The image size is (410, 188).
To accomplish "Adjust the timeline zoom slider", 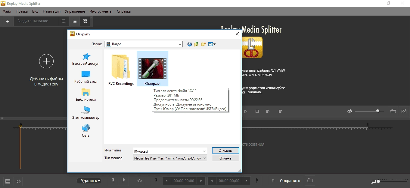I will [393, 181].
